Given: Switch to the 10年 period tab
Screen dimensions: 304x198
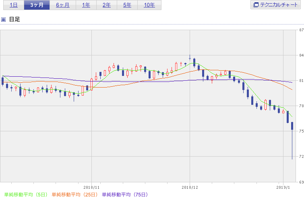Looking at the screenshot, I should click(149, 5).
